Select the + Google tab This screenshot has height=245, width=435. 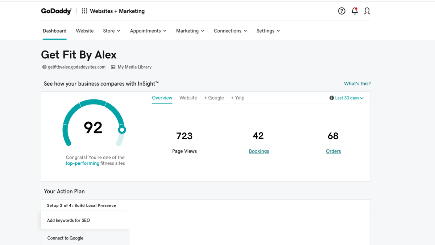tap(214, 98)
